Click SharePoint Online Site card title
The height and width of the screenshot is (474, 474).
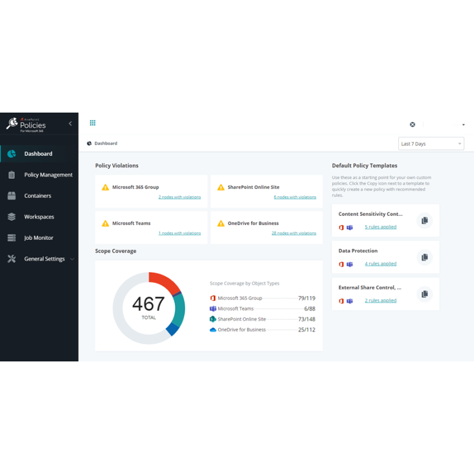tap(254, 187)
